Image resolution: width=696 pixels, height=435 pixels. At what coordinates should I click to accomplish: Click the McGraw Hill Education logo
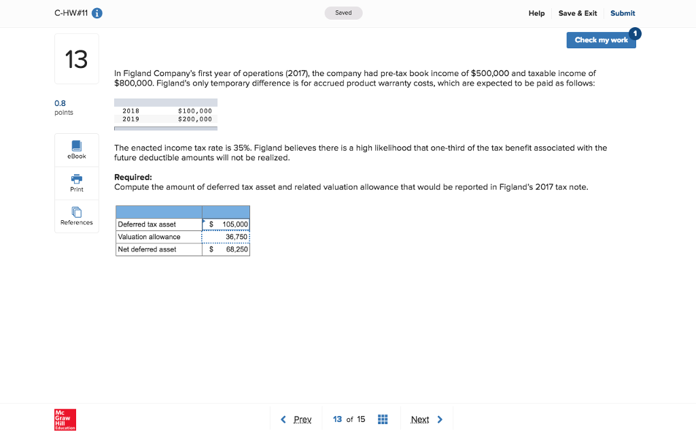[x=65, y=419]
